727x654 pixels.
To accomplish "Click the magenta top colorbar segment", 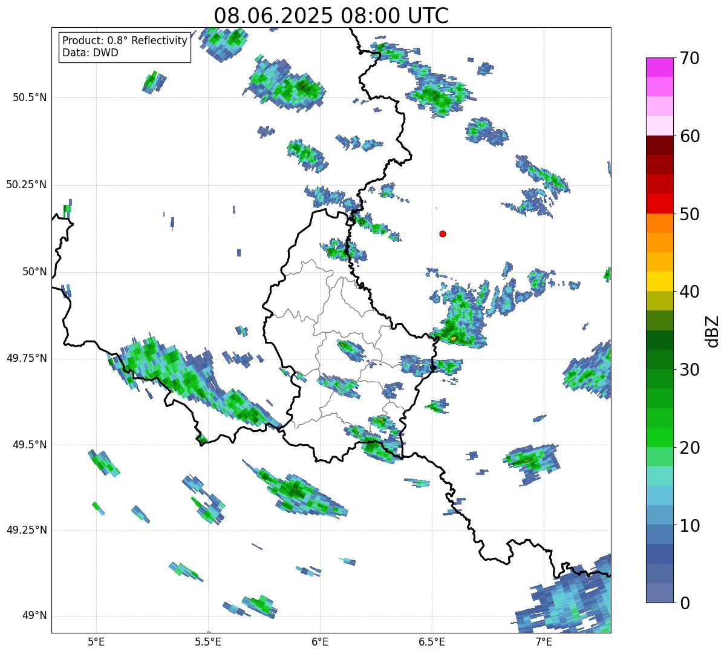I will click(659, 67).
